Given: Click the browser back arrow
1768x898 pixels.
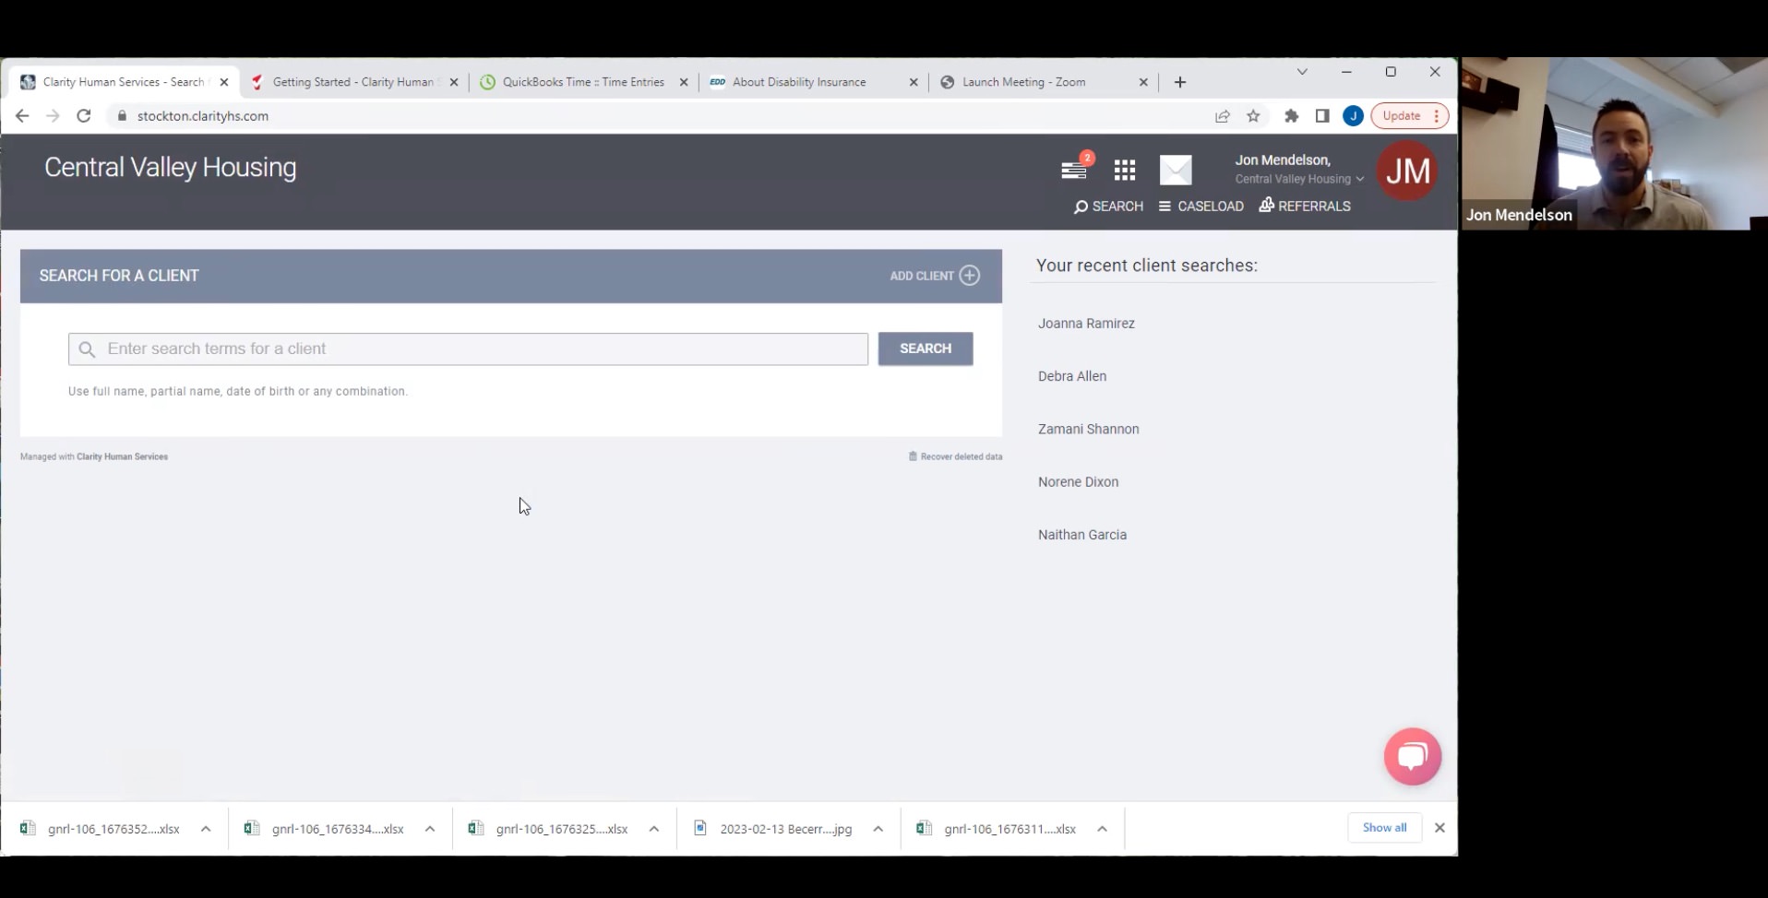Looking at the screenshot, I should [22, 115].
